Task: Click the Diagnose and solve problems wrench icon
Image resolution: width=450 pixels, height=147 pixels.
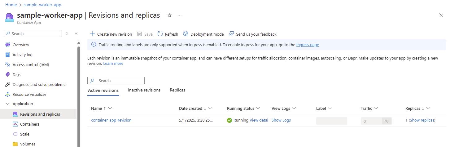Action: click(x=8, y=84)
